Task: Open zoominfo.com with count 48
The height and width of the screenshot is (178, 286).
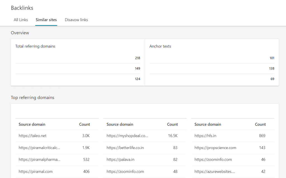Action: point(125,171)
